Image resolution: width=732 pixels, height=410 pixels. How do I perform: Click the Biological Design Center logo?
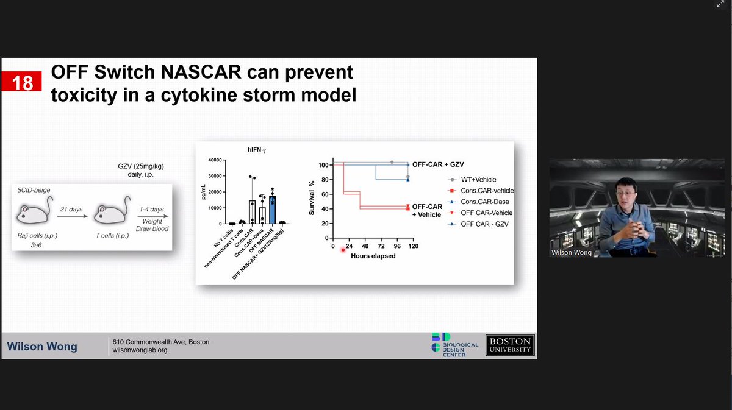pyautogui.click(x=454, y=345)
